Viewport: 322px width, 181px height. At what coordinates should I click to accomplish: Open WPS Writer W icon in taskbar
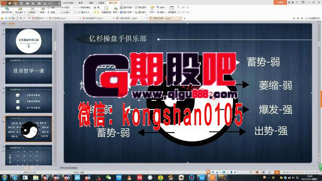(202, 178)
